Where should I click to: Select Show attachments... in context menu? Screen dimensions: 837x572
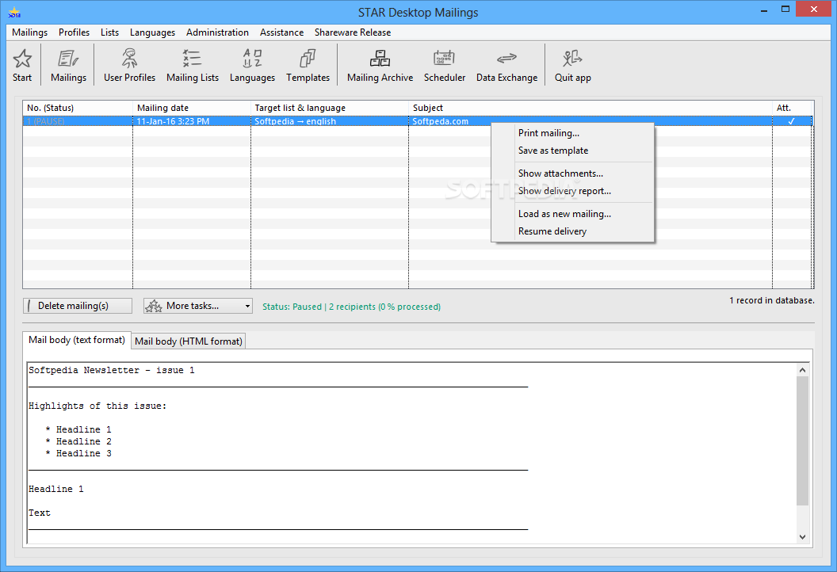pos(573,174)
